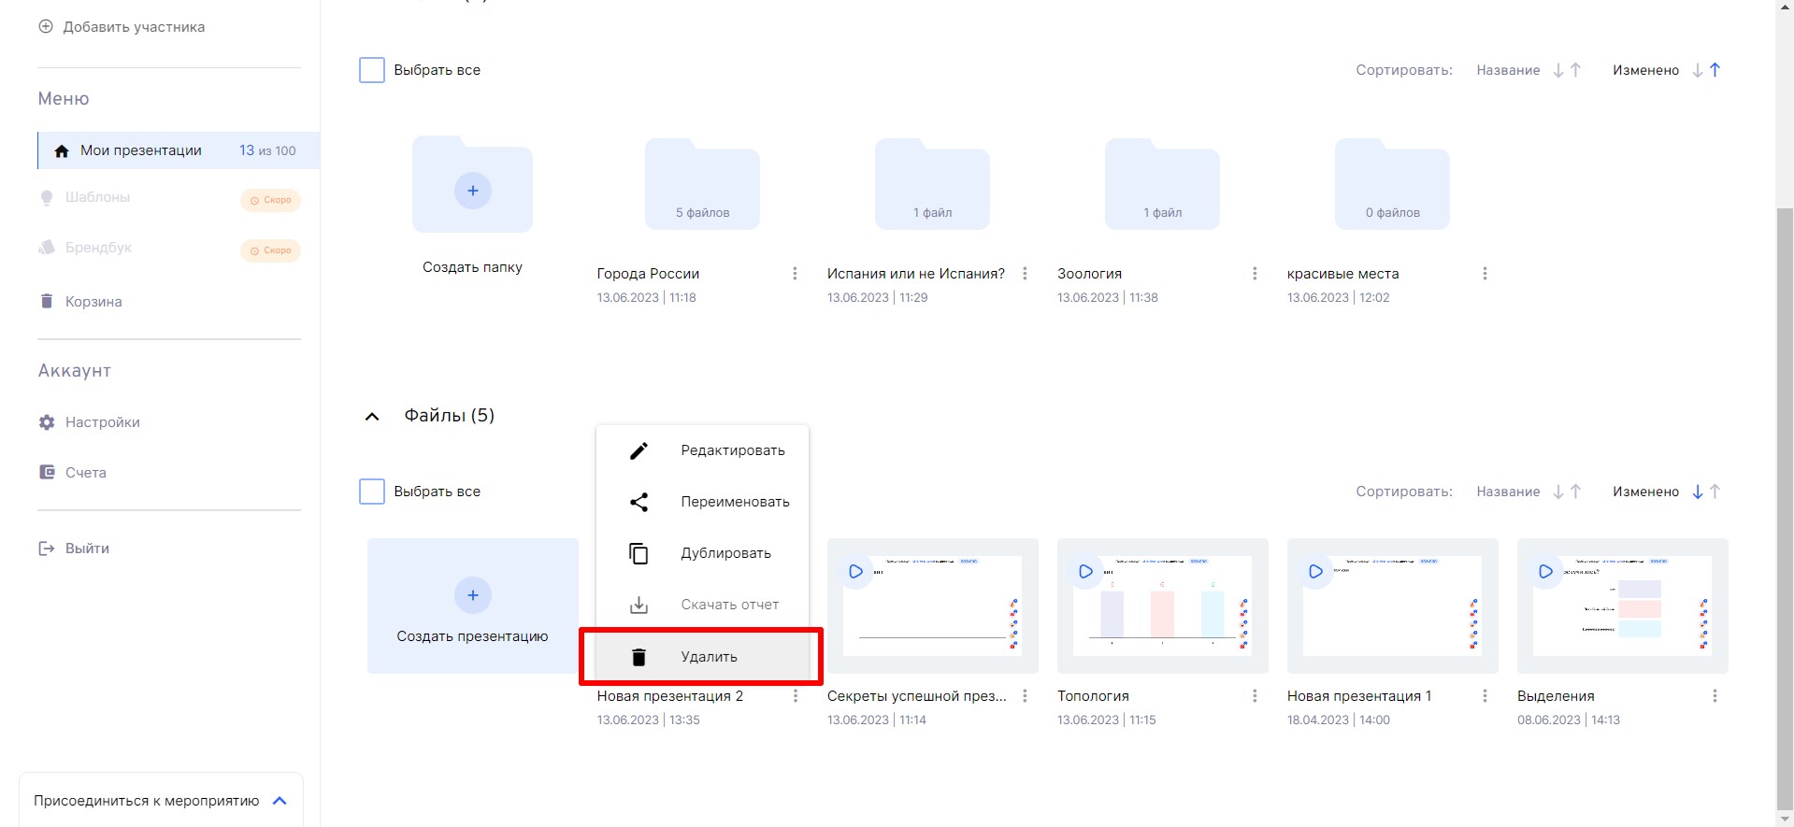Open My presentations home item
1794x827 pixels.
tap(179, 150)
